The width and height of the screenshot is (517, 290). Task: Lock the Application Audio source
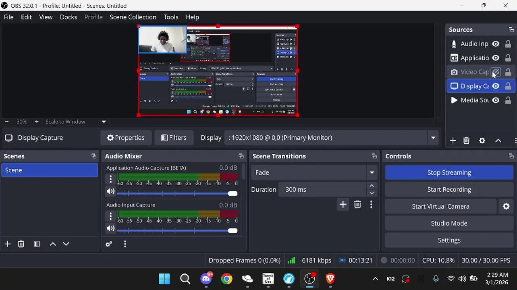(508, 58)
